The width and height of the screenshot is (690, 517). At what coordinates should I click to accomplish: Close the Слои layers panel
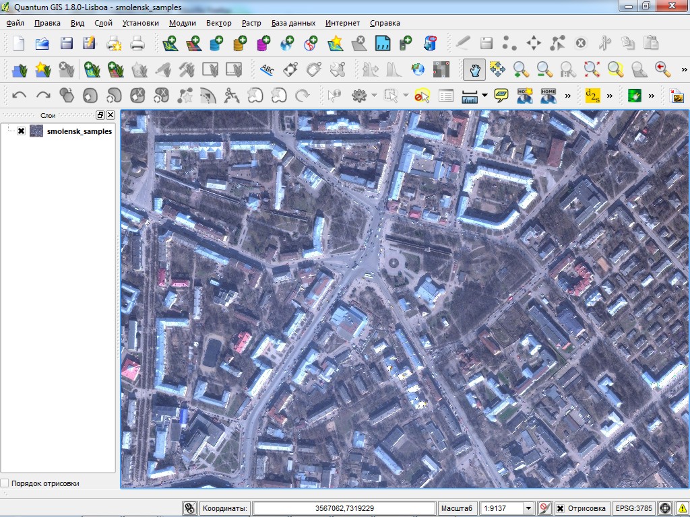tap(111, 115)
